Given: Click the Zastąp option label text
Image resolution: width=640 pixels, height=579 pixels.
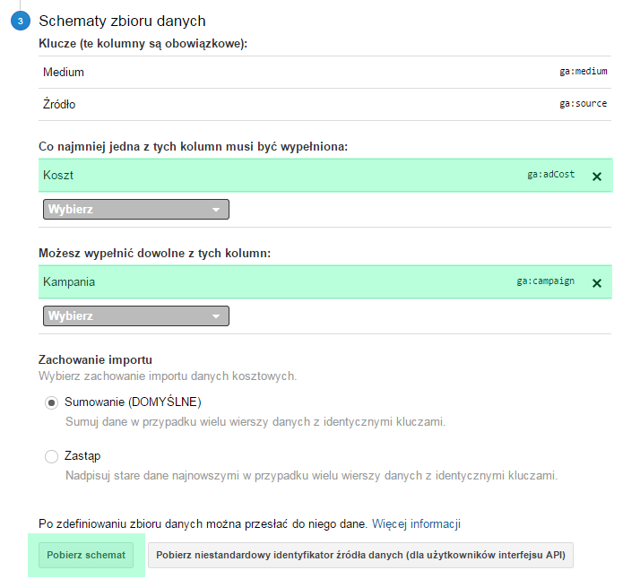Looking at the screenshot, I should (x=82, y=456).
